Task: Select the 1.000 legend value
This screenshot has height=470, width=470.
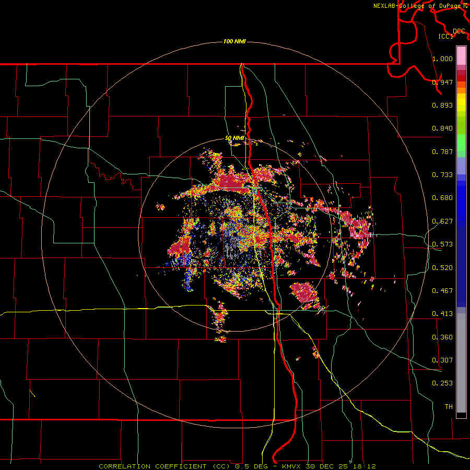Action: coord(442,58)
